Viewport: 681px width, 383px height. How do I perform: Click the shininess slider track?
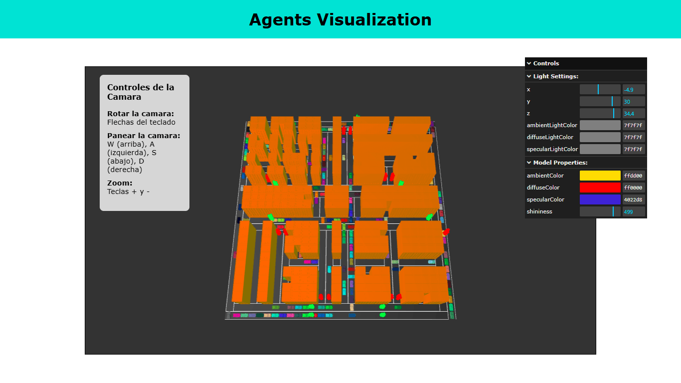click(x=600, y=211)
